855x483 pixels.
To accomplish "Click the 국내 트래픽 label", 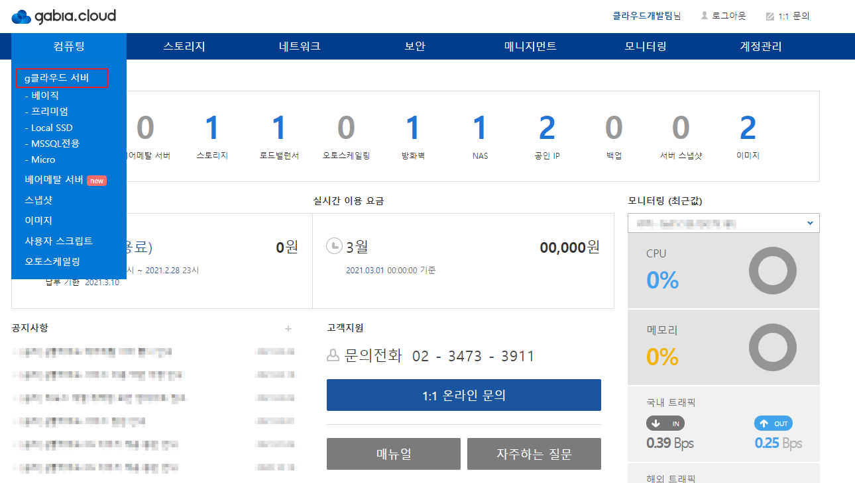I will [x=671, y=402].
